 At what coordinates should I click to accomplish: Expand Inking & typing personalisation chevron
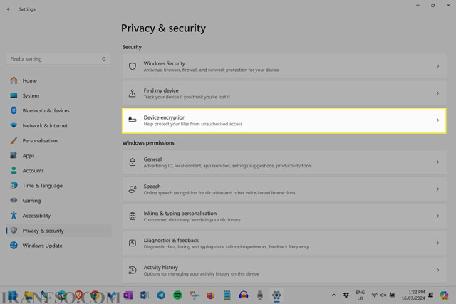click(x=437, y=216)
